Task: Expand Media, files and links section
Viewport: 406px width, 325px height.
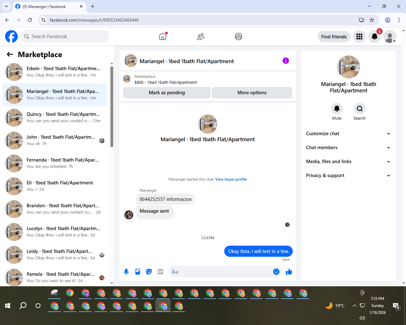Action: pos(349,162)
